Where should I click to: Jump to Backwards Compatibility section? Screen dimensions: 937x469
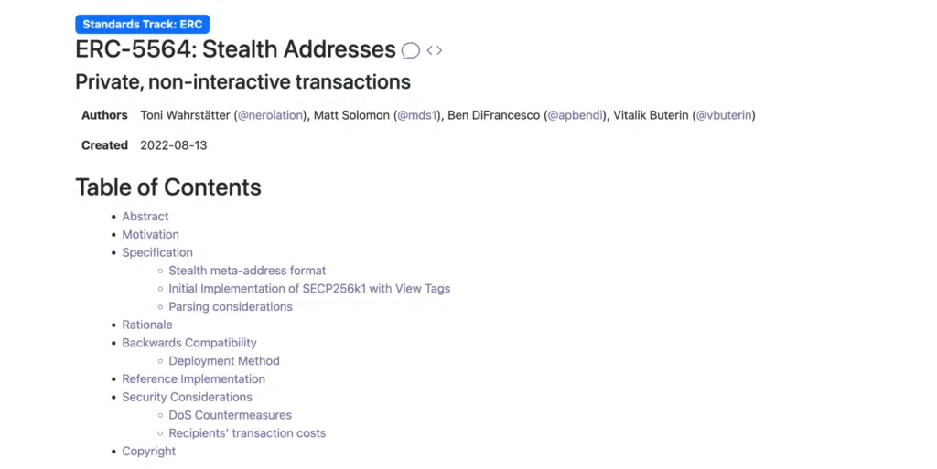189,343
